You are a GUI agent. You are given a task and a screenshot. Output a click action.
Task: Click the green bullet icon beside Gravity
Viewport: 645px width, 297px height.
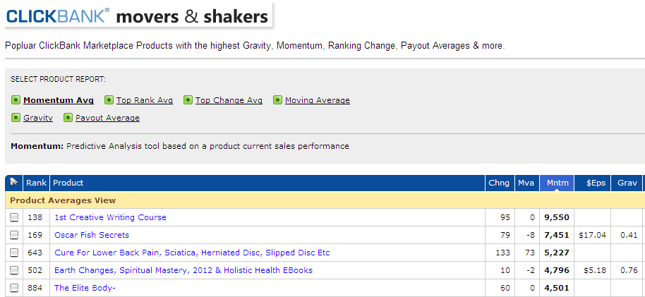[16, 118]
